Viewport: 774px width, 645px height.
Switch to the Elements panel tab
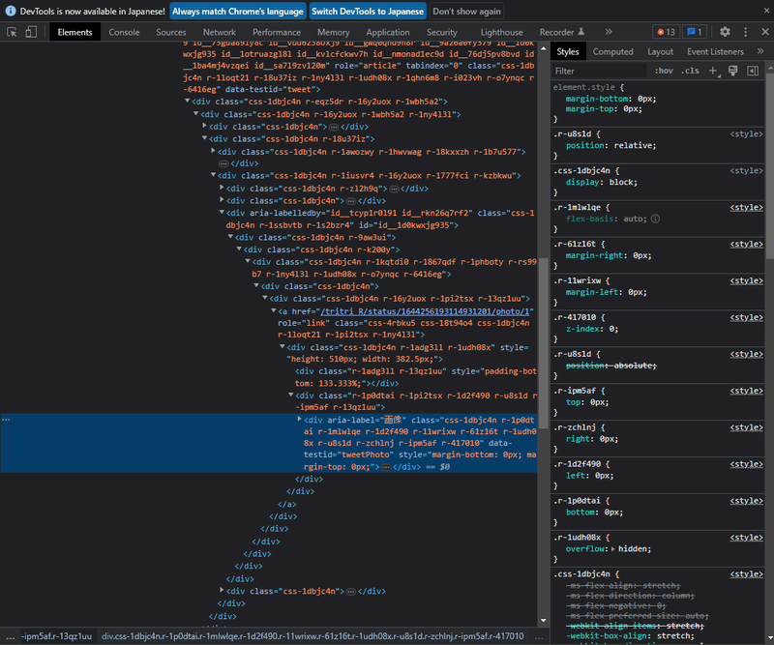point(75,32)
